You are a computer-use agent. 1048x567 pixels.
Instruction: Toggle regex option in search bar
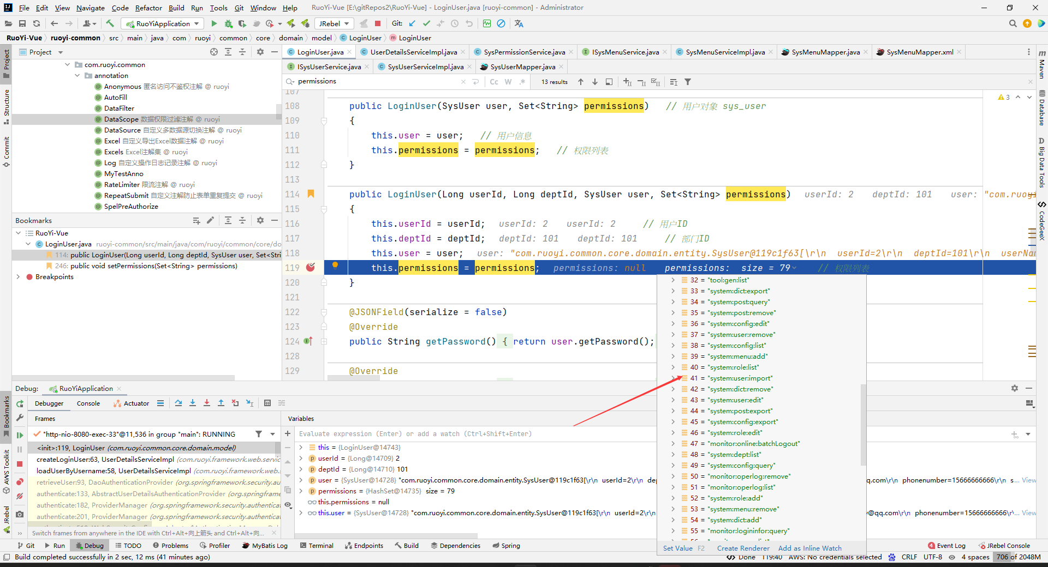click(522, 82)
